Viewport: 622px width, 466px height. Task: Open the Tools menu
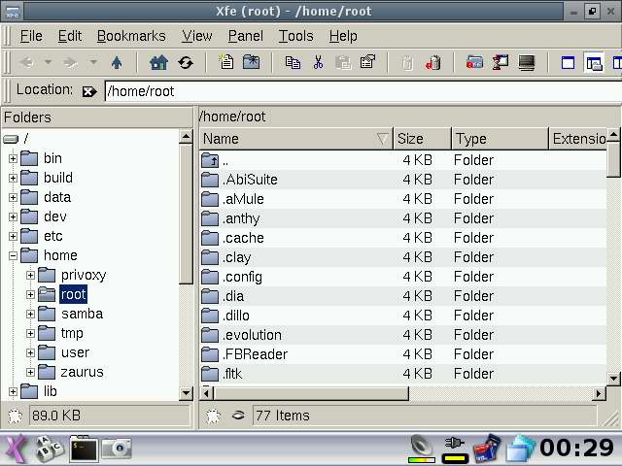point(295,36)
